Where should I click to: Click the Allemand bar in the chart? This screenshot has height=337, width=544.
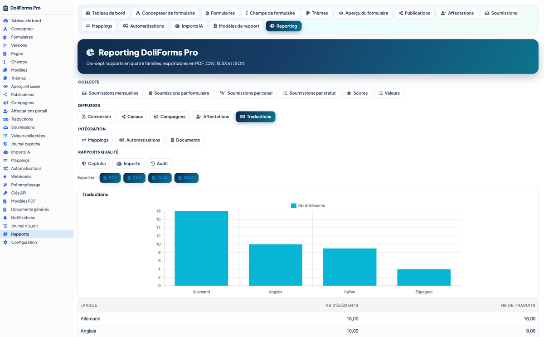pyautogui.click(x=201, y=248)
